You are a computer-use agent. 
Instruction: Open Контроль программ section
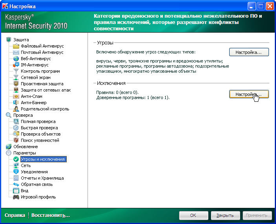tap(40, 71)
